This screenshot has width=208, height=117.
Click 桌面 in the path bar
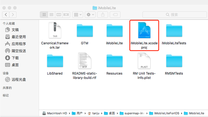[x=109, y=113]
